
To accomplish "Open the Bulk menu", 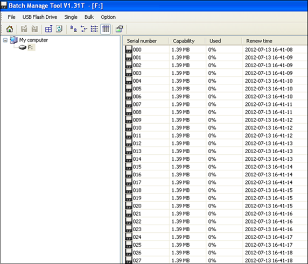I will (x=89, y=17).
